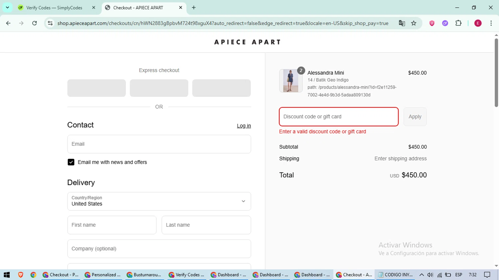Image resolution: width=499 pixels, height=280 pixels.
Task: Open the extensions puzzle icon
Action: click(x=458, y=23)
